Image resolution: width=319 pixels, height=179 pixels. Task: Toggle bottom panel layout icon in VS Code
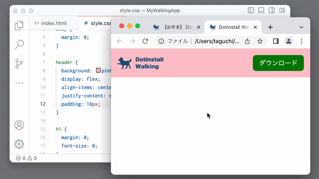261,10
